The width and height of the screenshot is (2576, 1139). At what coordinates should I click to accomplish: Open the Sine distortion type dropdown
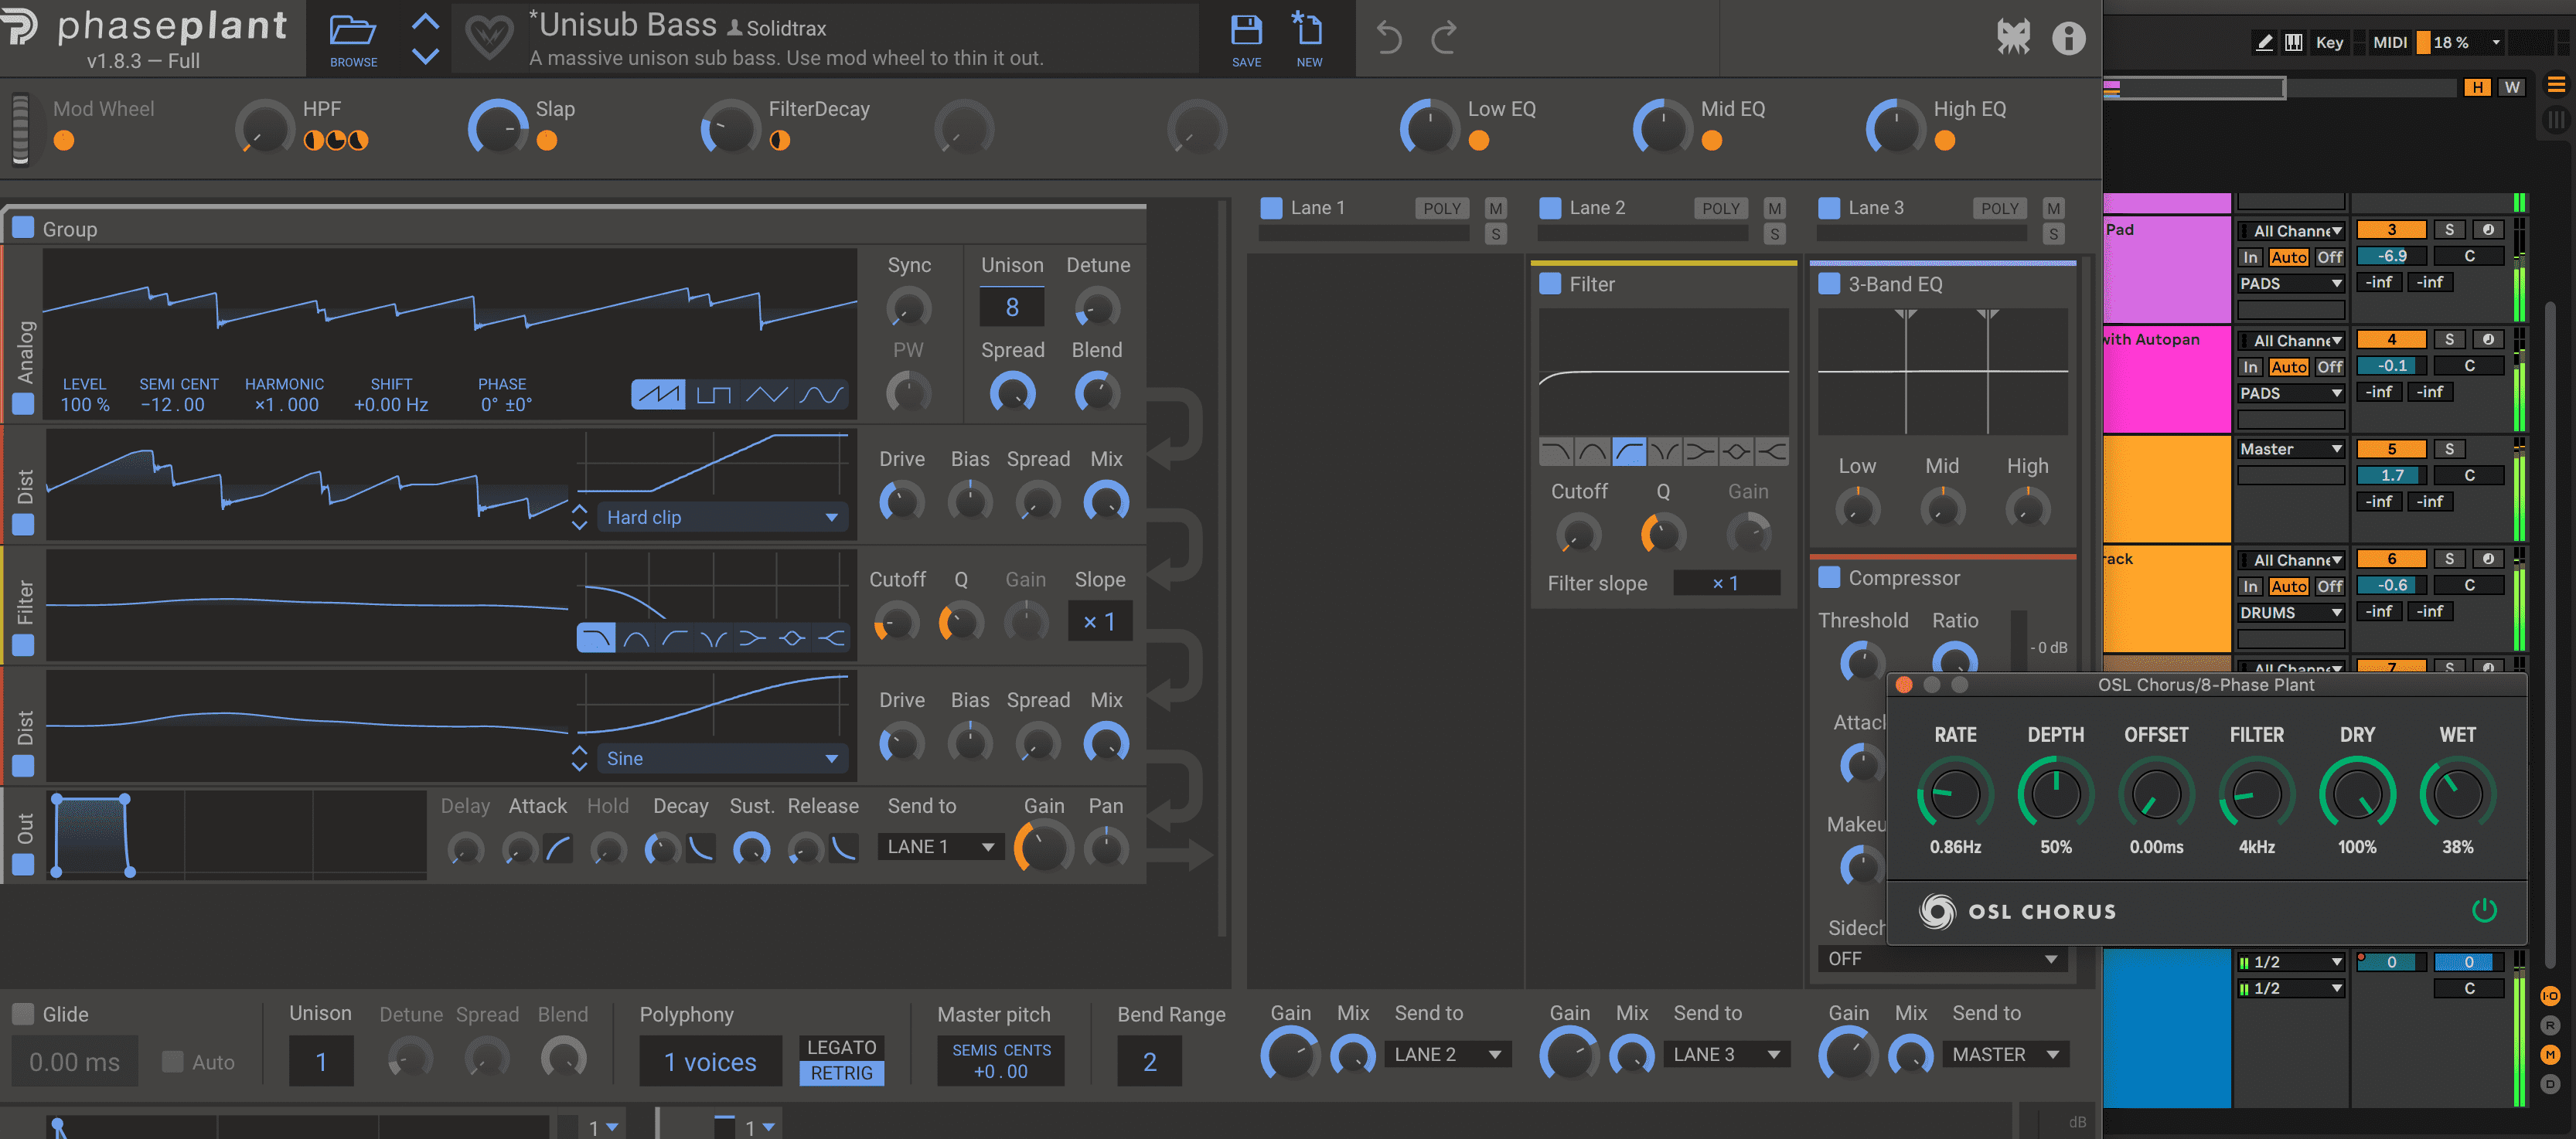[722, 758]
